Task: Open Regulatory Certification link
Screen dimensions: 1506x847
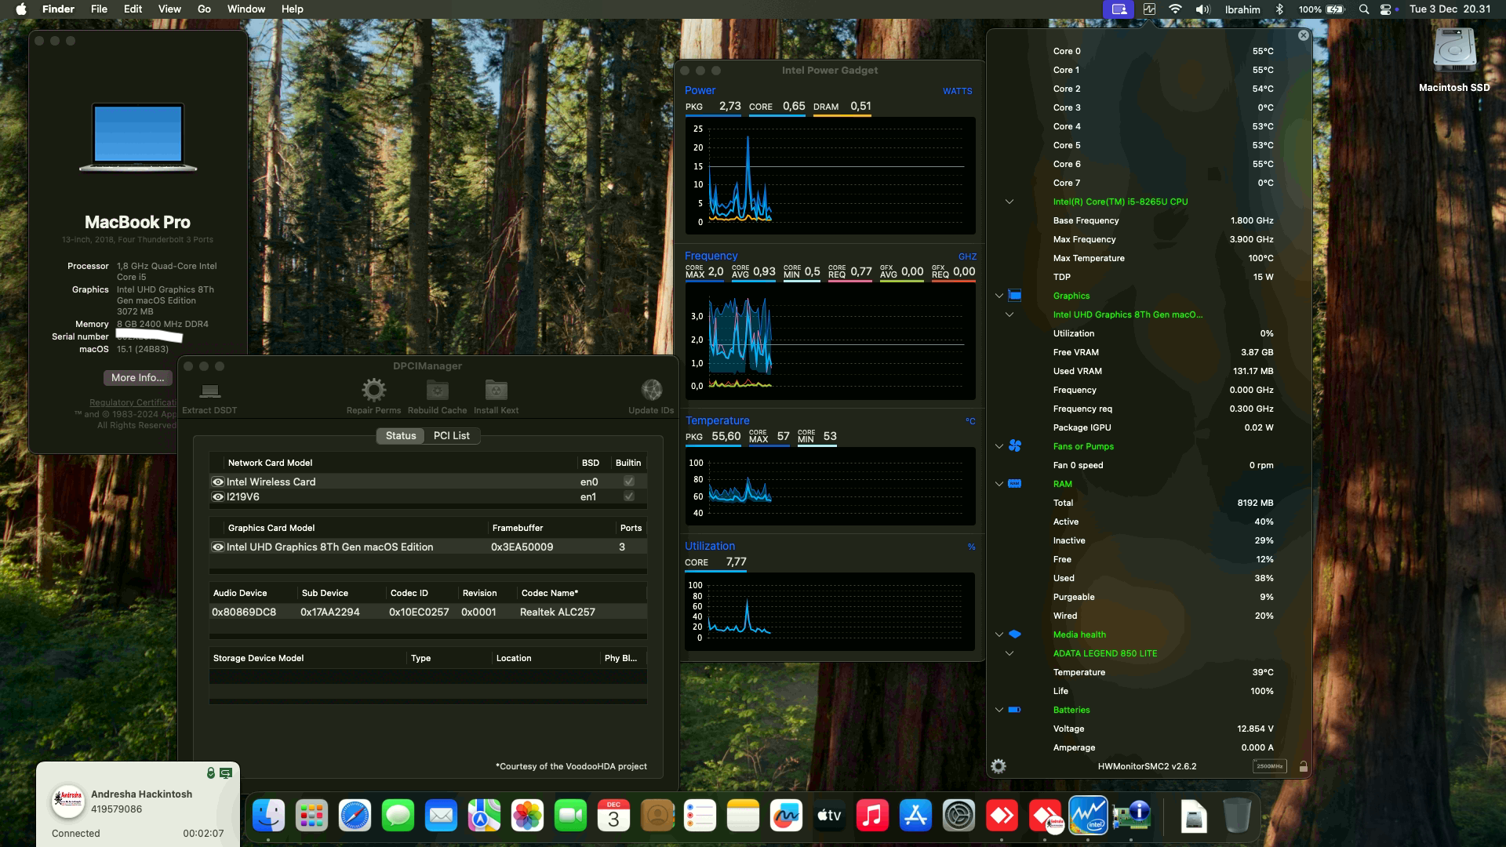Action: [x=133, y=402]
